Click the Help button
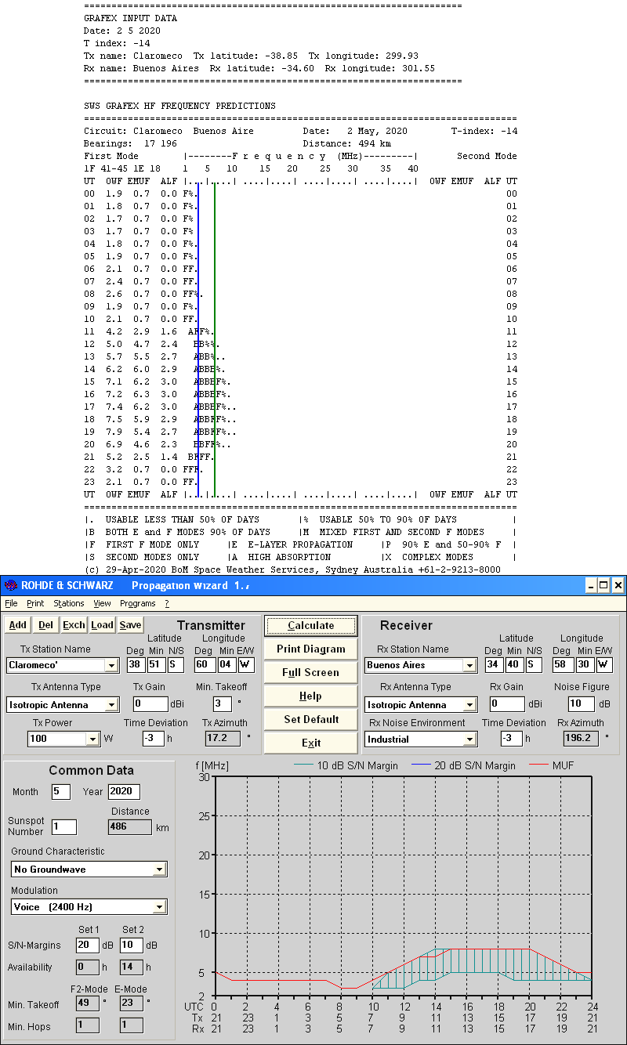This screenshot has width=627, height=1045. click(310, 696)
